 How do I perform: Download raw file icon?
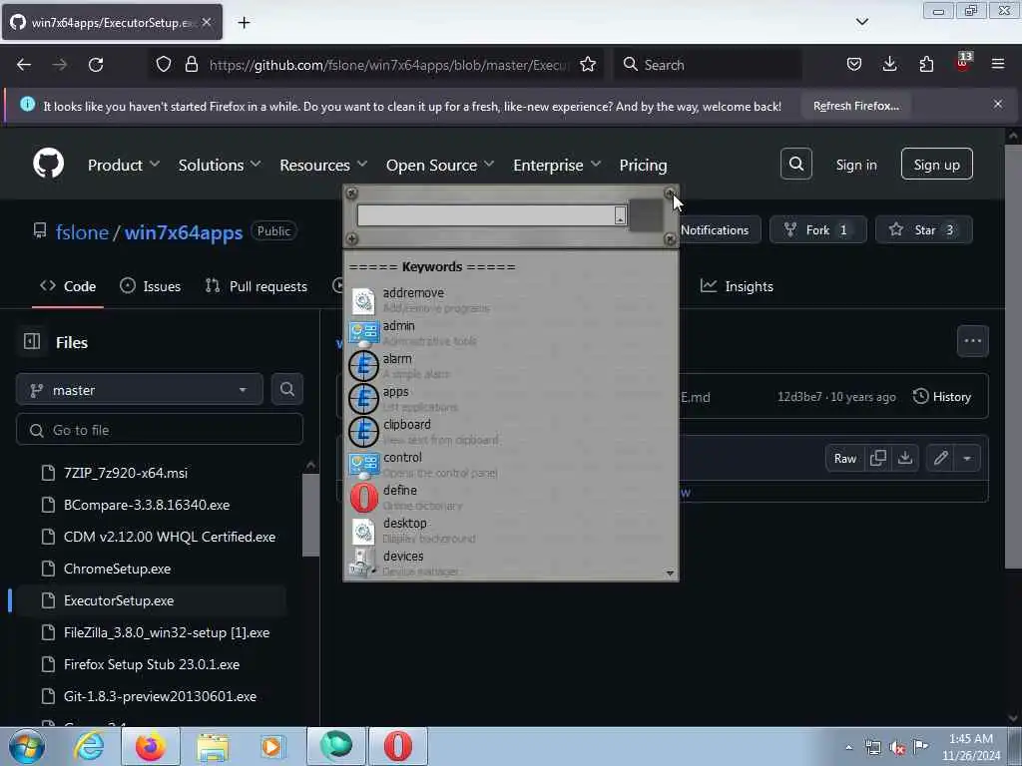pos(904,459)
